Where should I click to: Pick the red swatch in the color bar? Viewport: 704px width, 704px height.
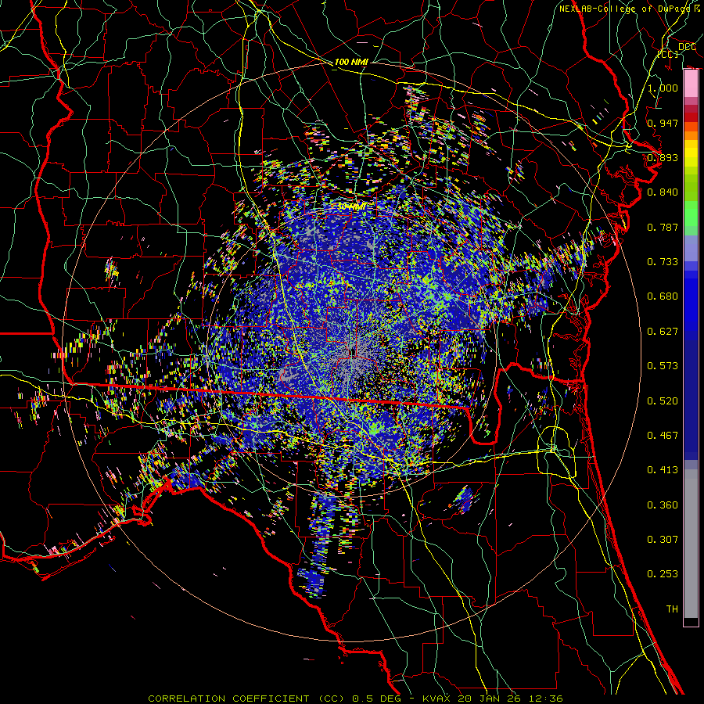tap(691, 117)
